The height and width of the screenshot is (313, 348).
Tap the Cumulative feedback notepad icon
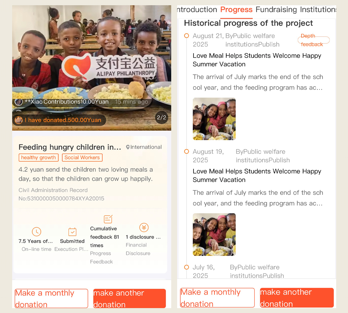click(108, 219)
